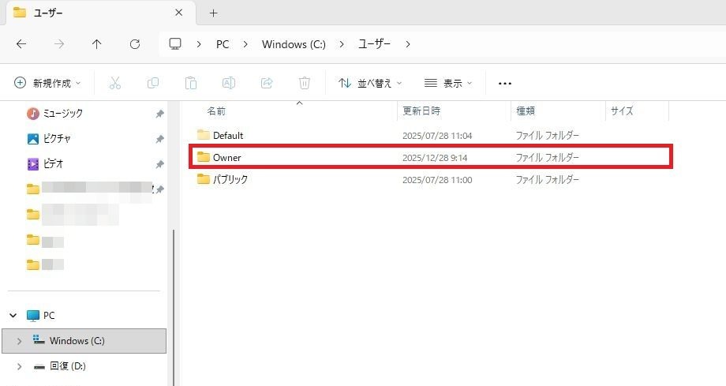Expand the 回復 (D:) drive node

pyautogui.click(x=19, y=366)
